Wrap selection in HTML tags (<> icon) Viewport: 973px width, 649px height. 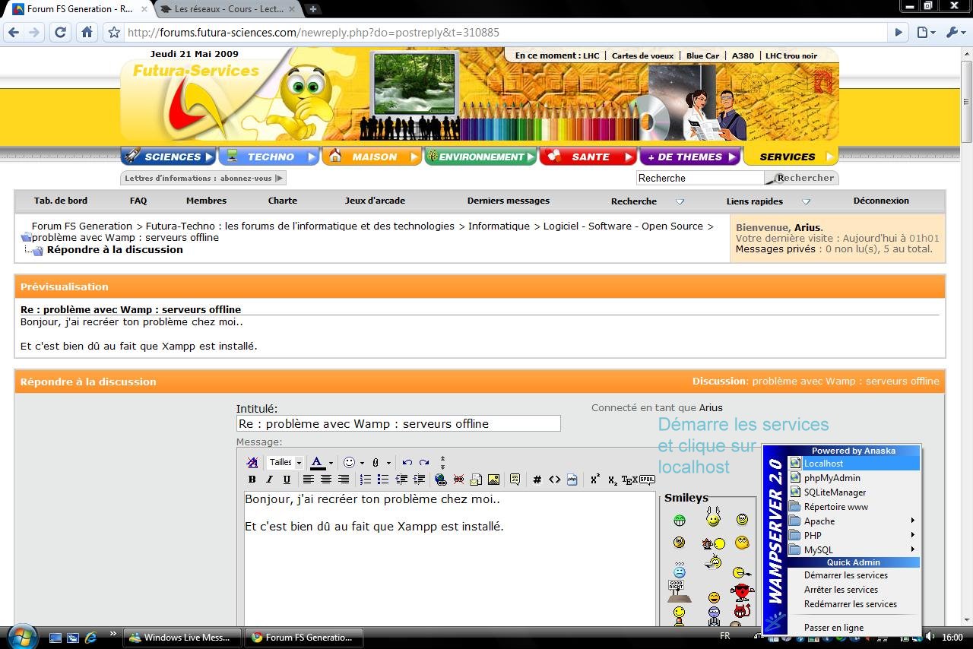point(554,480)
